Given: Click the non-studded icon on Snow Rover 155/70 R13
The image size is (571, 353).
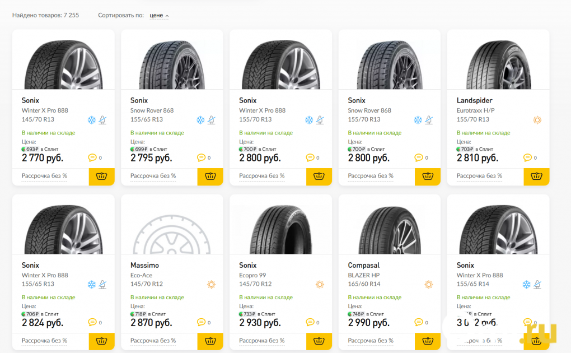Looking at the screenshot, I should coord(429,120).
